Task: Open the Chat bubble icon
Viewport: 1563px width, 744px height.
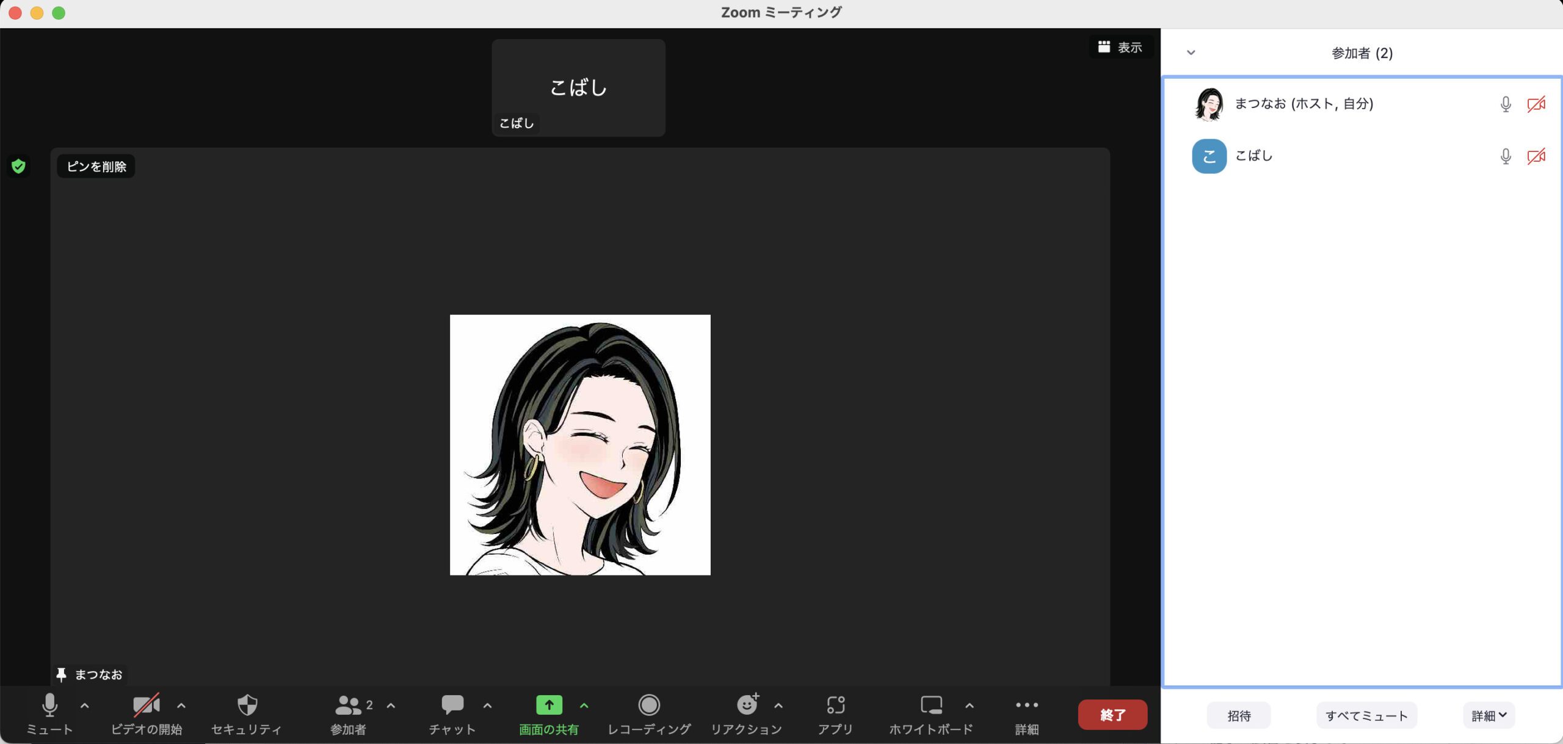Action: [x=452, y=705]
